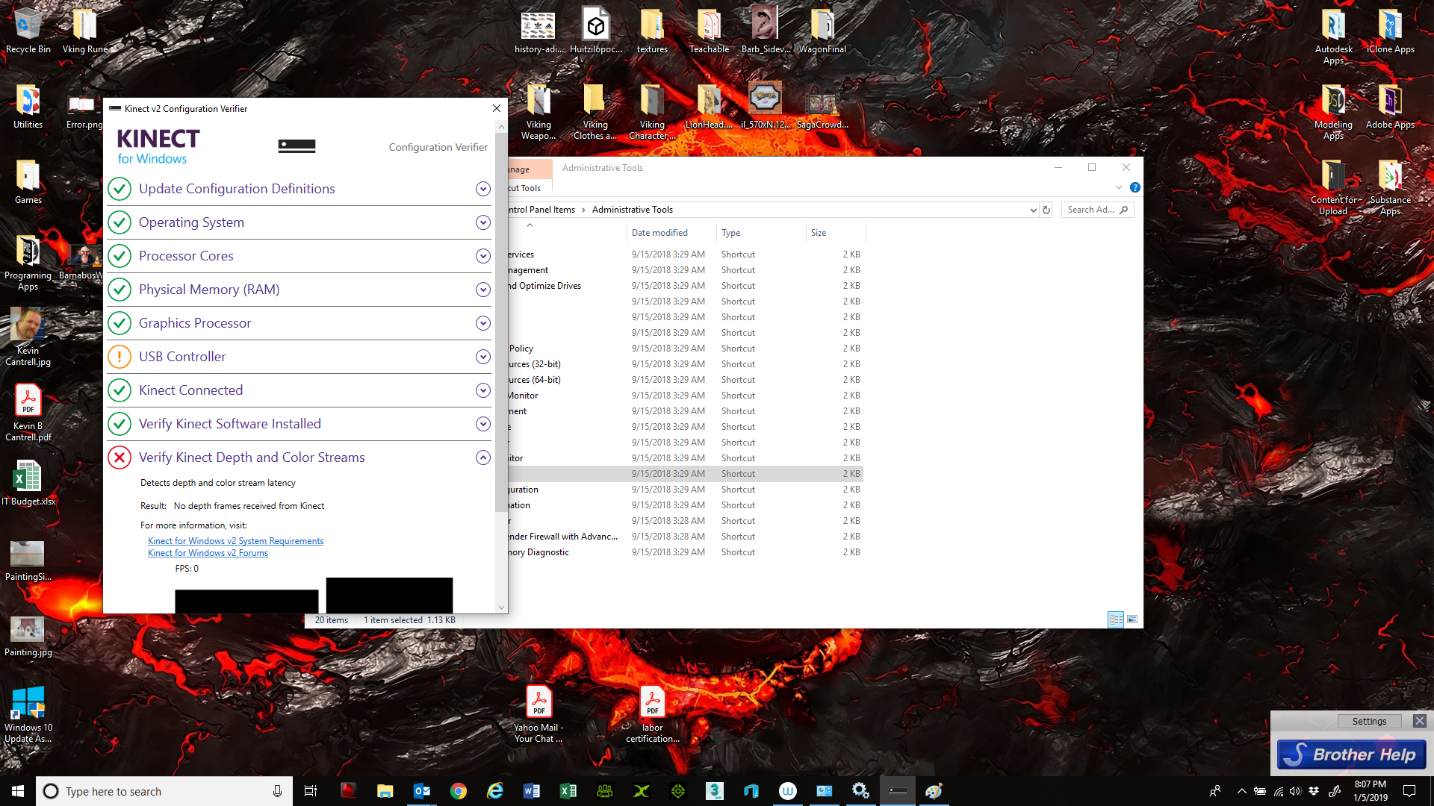Viewport: 1434px width, 806px height.
Task: Open address bar history dropdown
Action: tap(1033, 210)
